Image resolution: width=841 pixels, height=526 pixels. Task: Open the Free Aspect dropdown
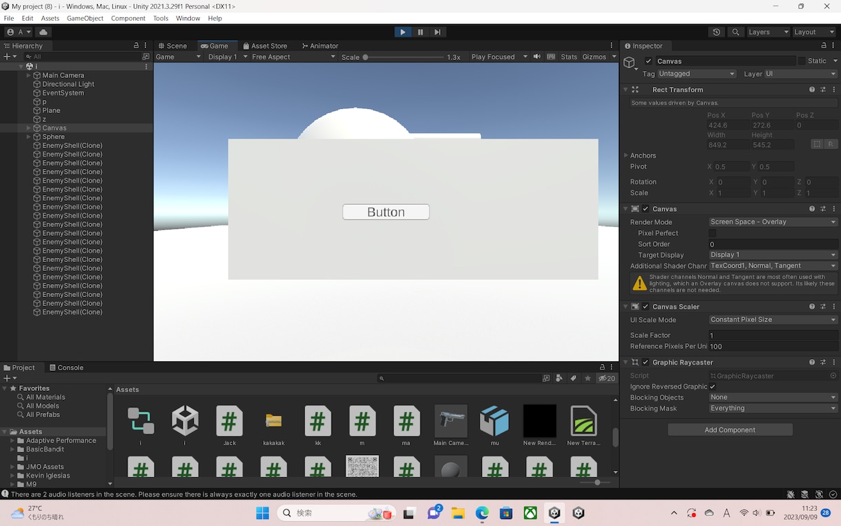click(x=293, y=57)
